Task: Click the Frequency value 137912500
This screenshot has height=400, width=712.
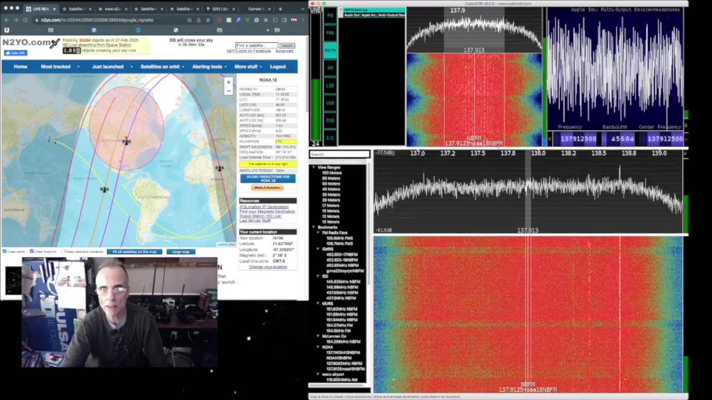Action: pyautogui.click(x=578, y=139)
